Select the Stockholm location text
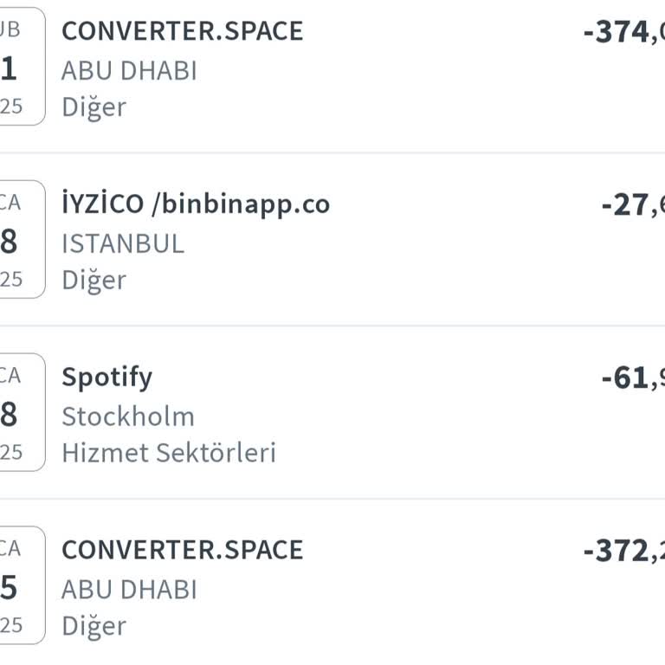 (128, 416)
